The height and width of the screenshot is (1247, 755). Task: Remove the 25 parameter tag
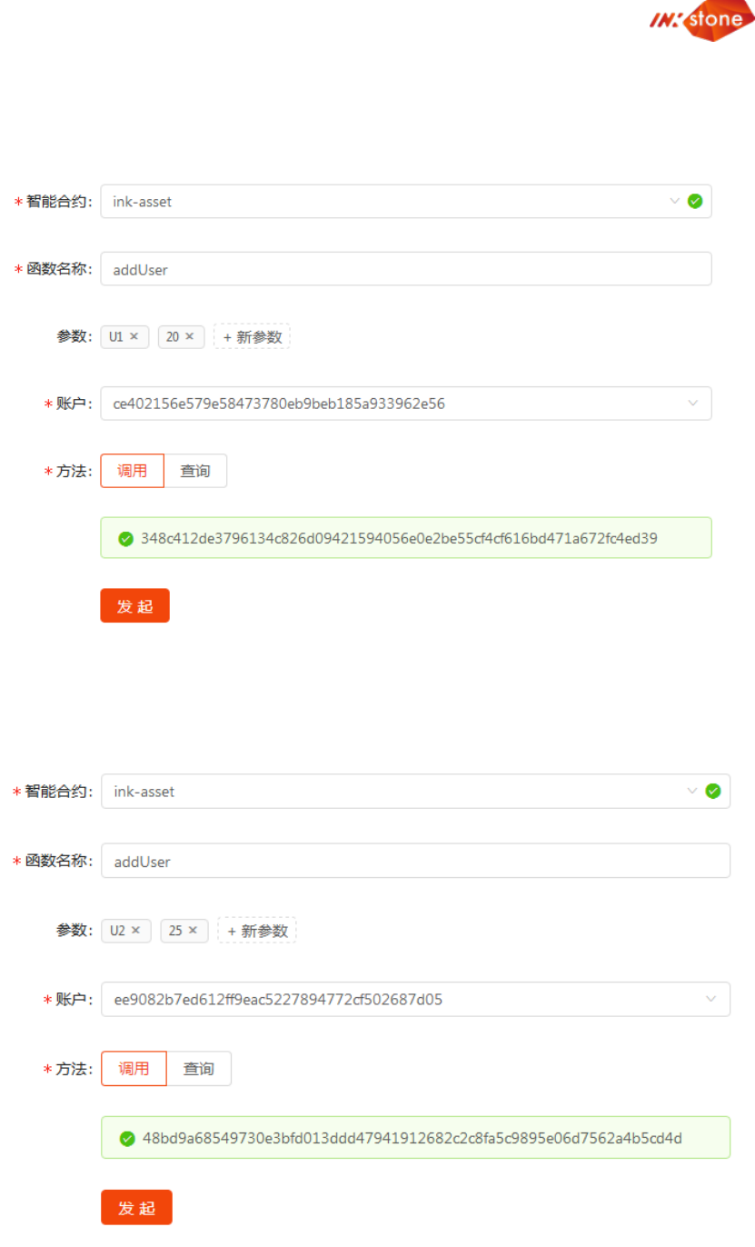193,931
